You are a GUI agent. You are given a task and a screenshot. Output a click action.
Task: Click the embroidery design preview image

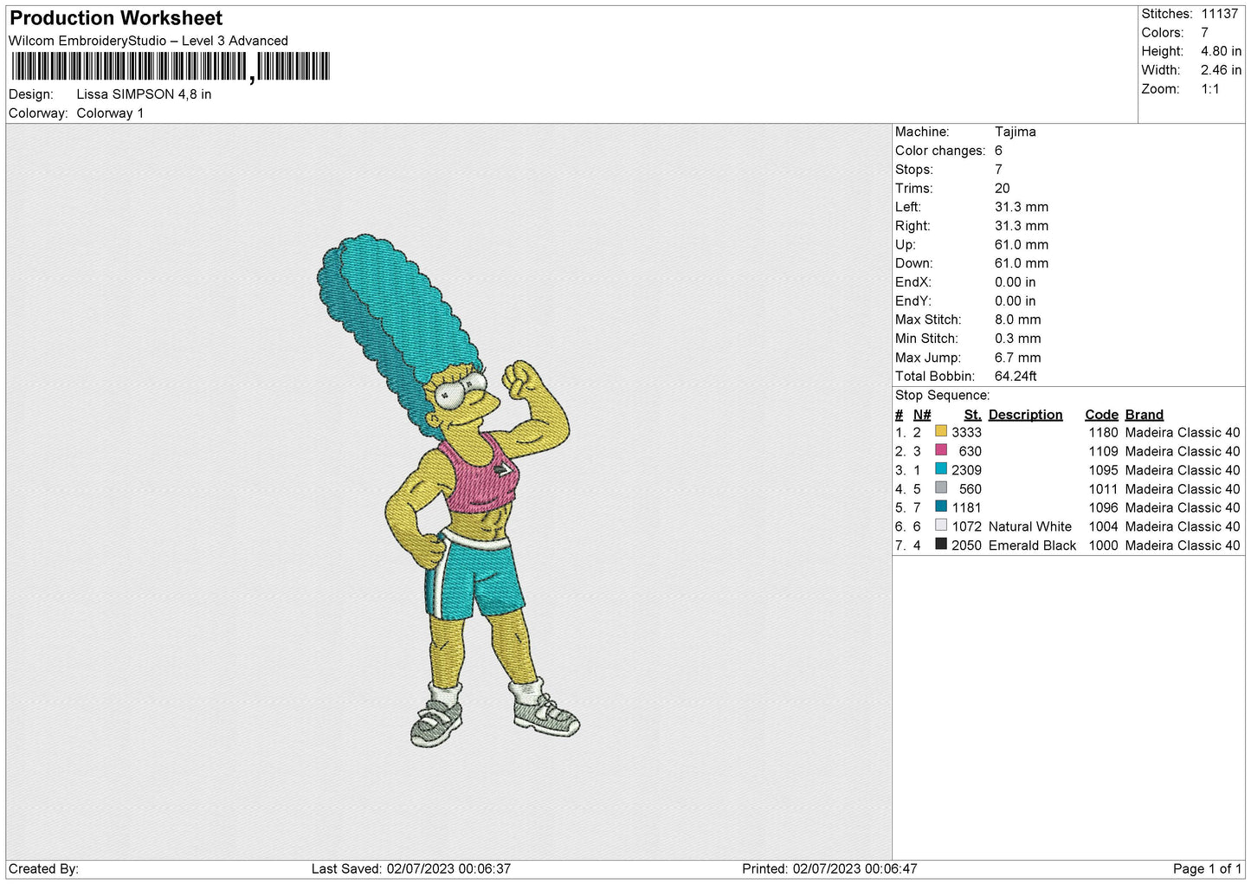[448, 491]
